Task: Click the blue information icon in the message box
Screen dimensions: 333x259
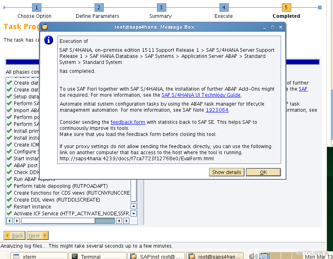Action: tap(49, 40)
